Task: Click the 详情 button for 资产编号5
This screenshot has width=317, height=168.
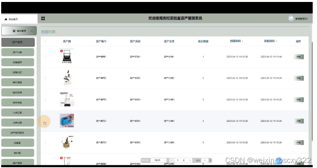Action: tap(299, 143)
